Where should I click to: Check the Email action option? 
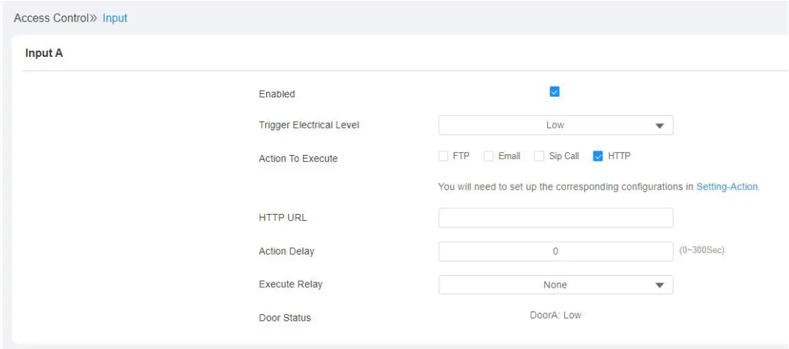489,156
